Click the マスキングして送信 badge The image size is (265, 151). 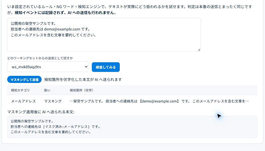click(x=24, y=80)
